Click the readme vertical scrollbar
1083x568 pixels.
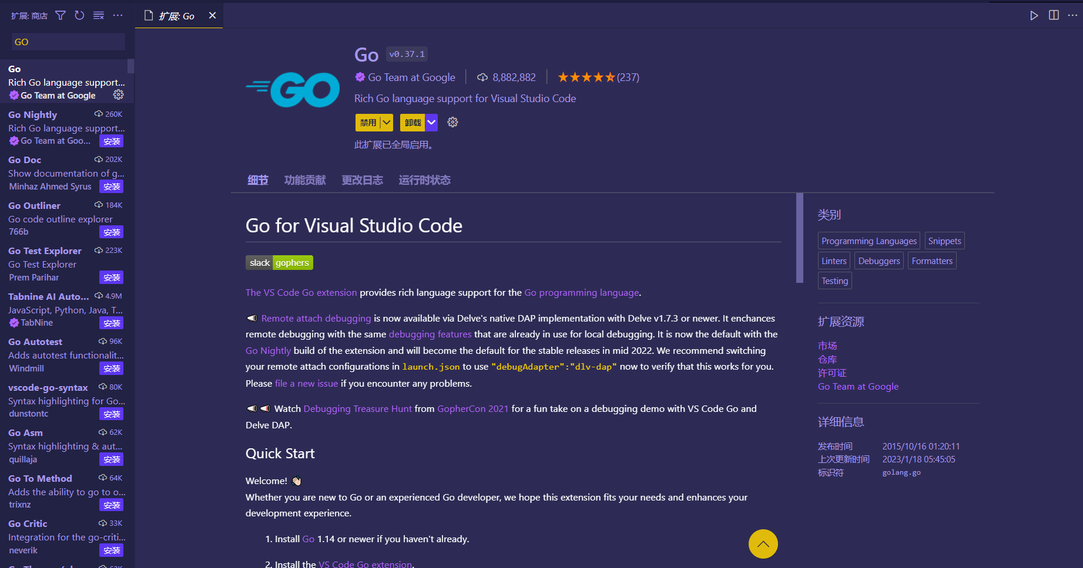pos(799,238)
